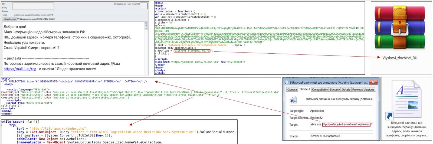
Task: Click the Viyskovi_zlochinci_RU archive label
Action: (400, 58)
